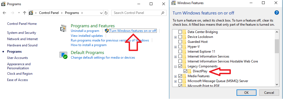This screenshot has width=283, height=99.
Task: Click Change default settings for media or devices
Action: tap(103, 58)
